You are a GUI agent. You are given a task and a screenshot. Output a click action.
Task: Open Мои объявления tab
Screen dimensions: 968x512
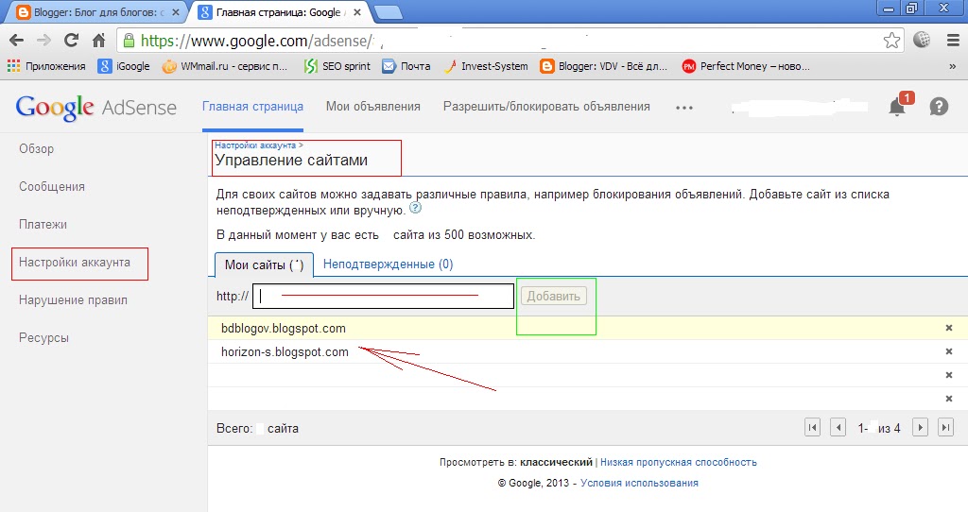tap(372, 107)
